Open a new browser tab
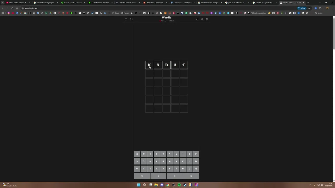Viewport: 335px width, 188px height. [308, 3]
